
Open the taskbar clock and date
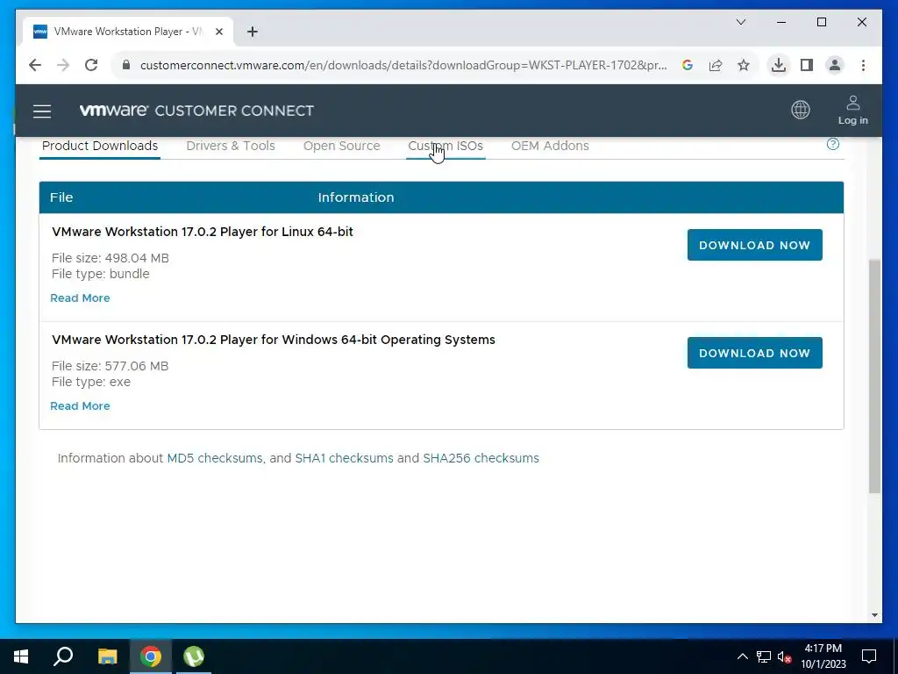pos(823,656)
